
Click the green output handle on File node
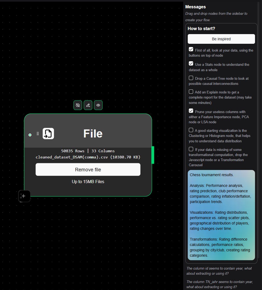153,155
